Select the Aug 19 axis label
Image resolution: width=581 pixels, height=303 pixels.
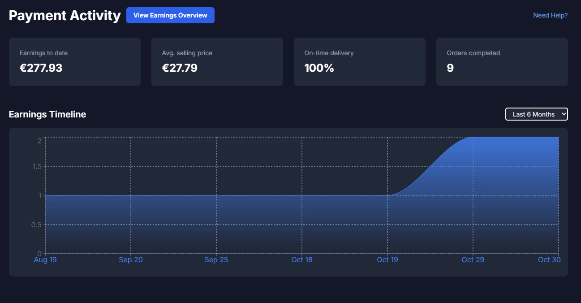[x=45, y=260]
